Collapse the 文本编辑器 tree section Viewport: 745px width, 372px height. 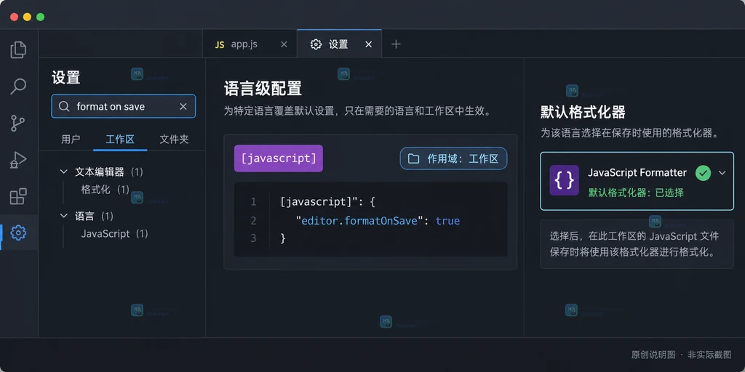[64, 171]
